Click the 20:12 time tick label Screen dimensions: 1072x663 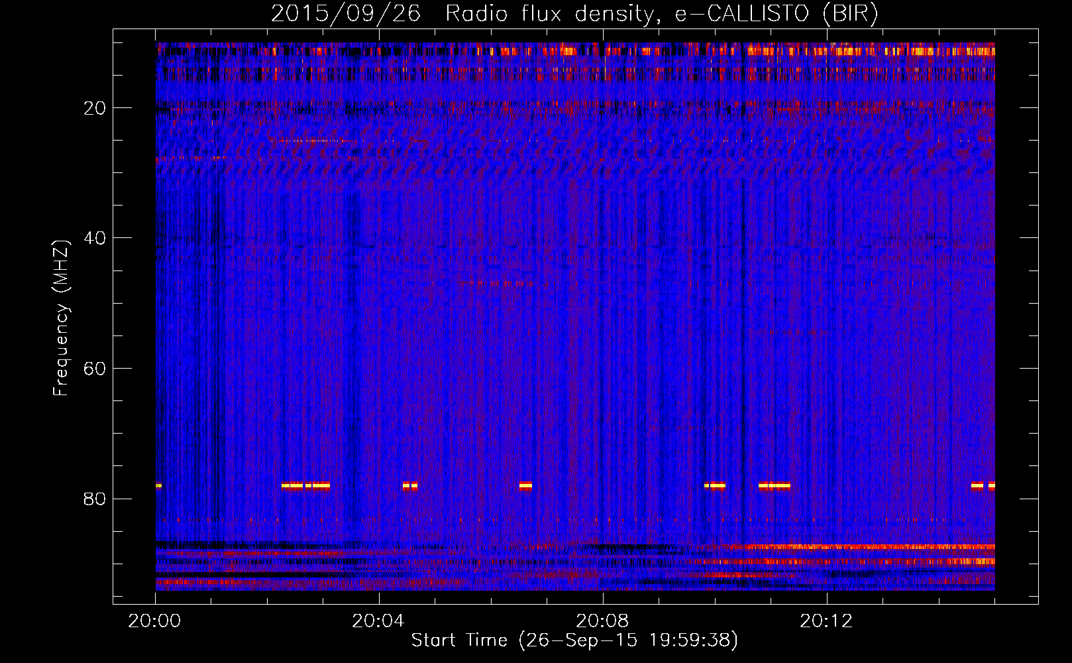[826, 621]
